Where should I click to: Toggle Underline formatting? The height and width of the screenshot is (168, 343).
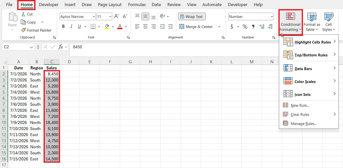tap(79, 27)
